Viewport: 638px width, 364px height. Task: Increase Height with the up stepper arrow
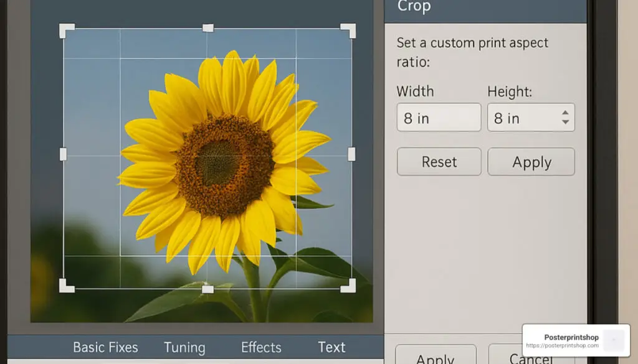click(565, 113)
